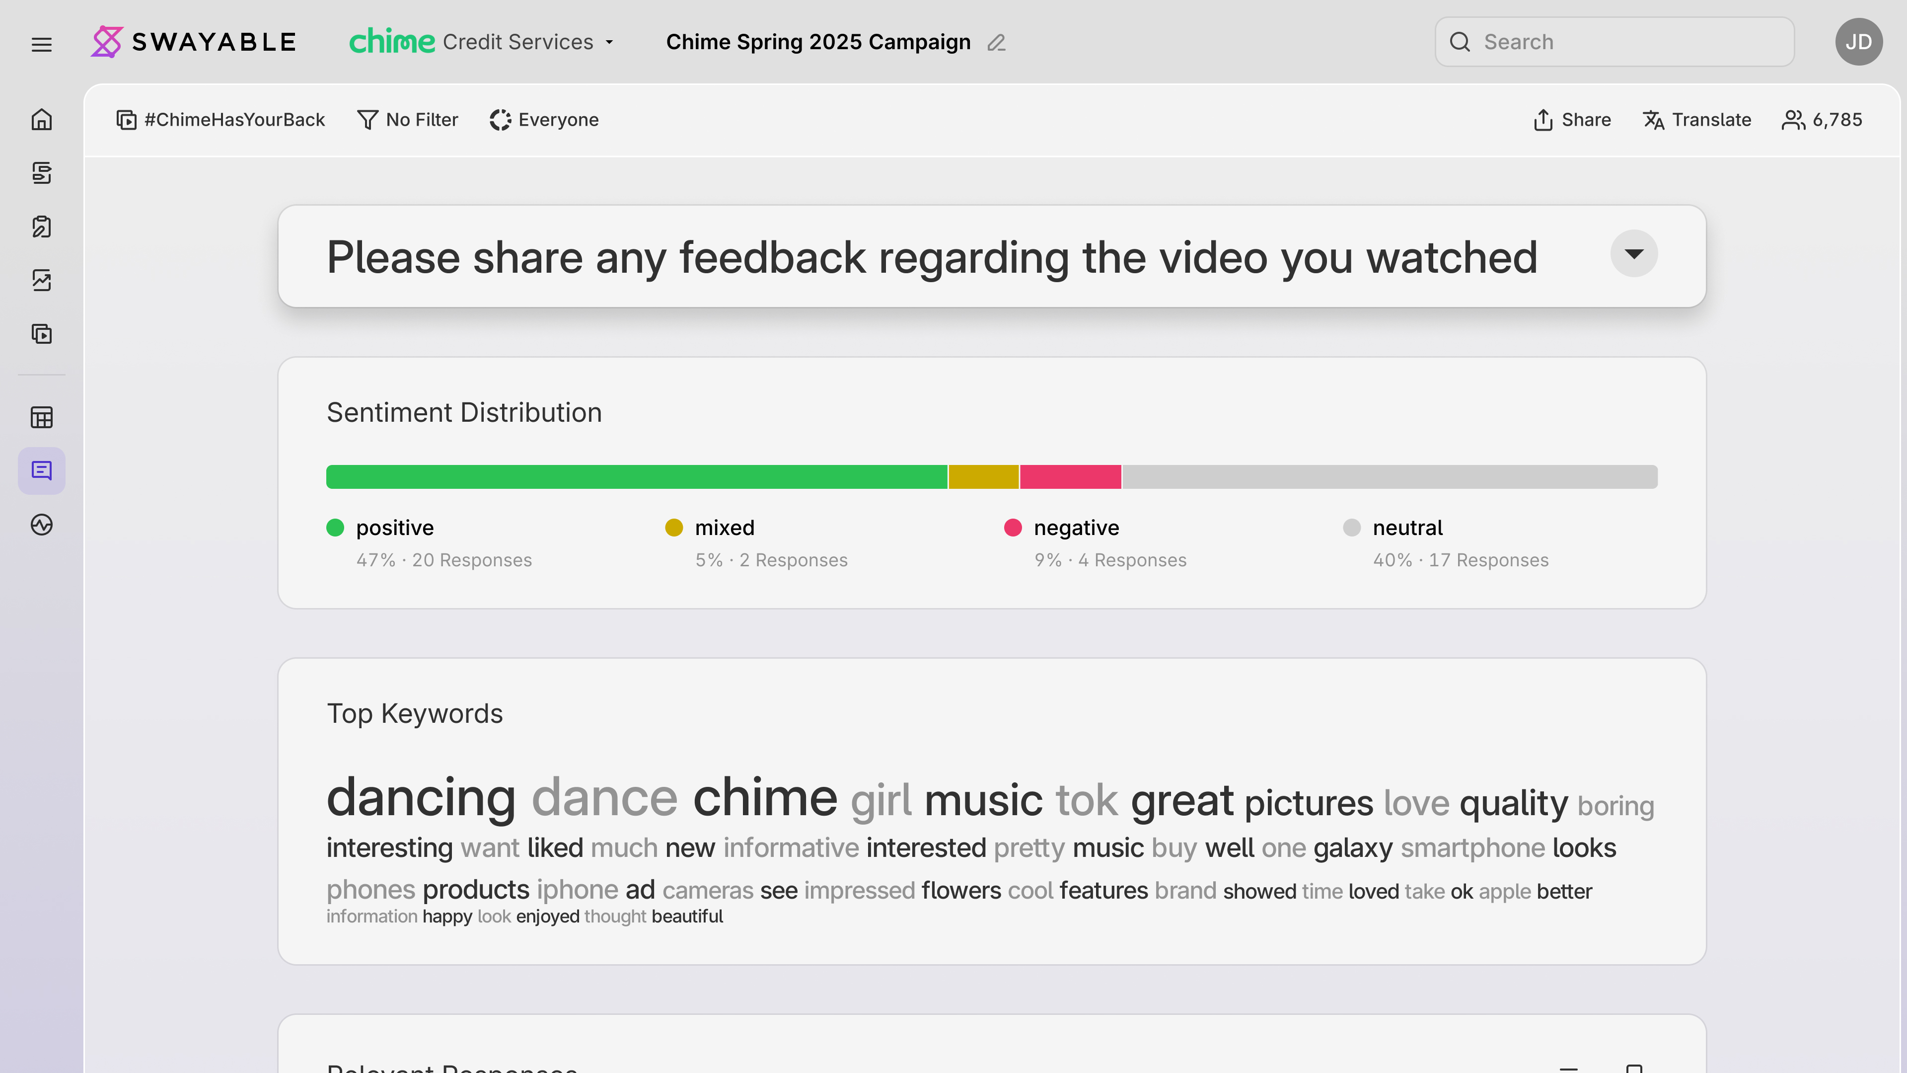
Task: Select the #ChimeHasYourBack content item
Action: tap(220, 120)
